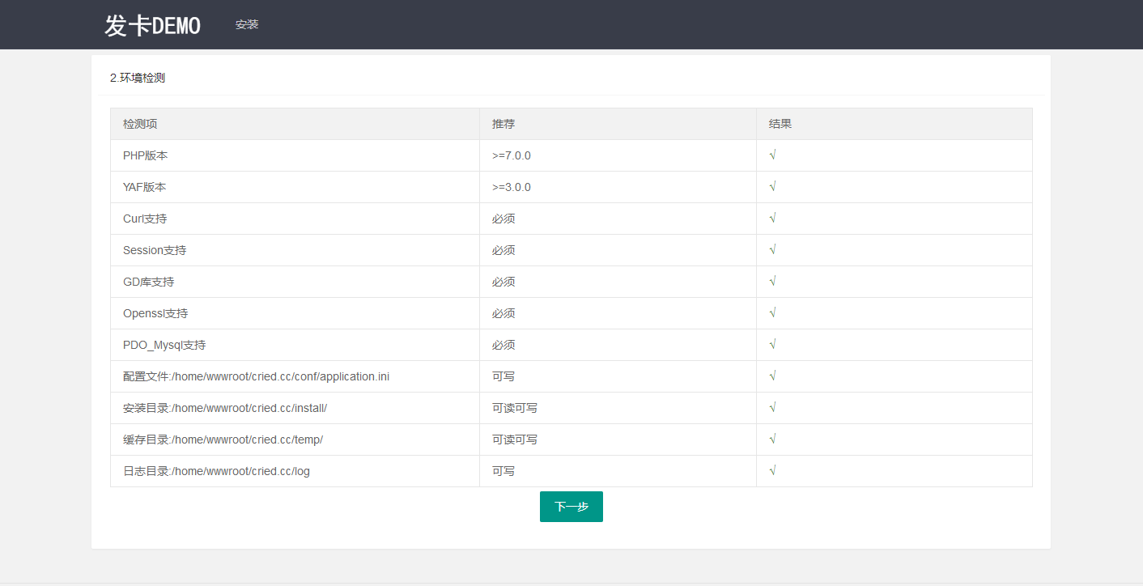
Task: Click the 日志目录 log path cell
Action: (295, 471)
